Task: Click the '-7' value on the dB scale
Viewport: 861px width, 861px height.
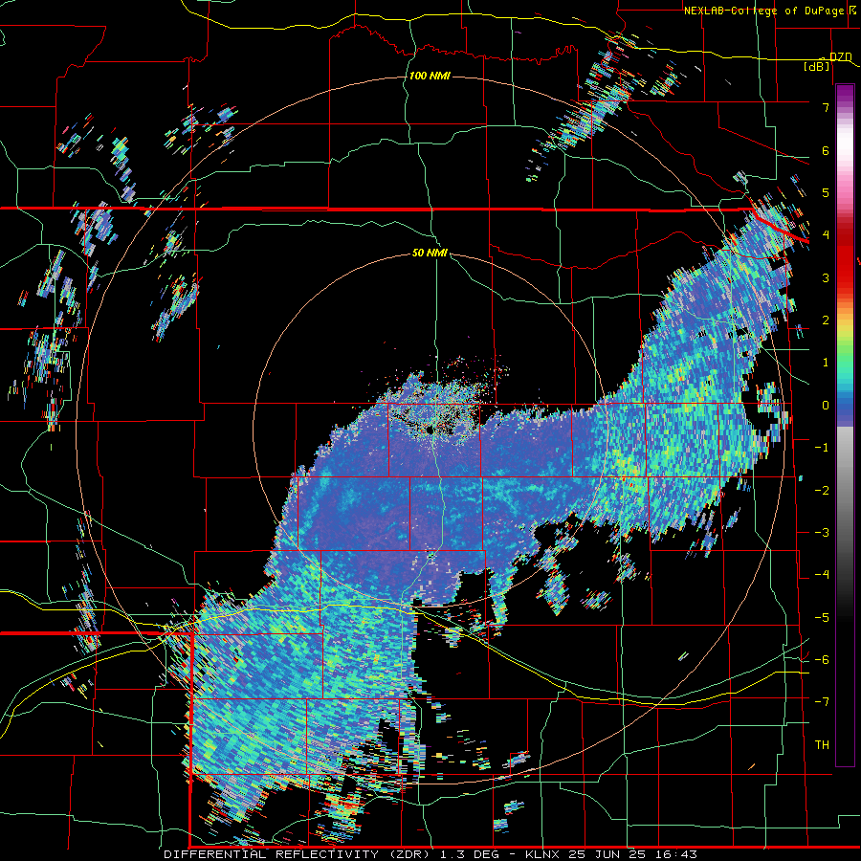Action: tap(822, 702)
